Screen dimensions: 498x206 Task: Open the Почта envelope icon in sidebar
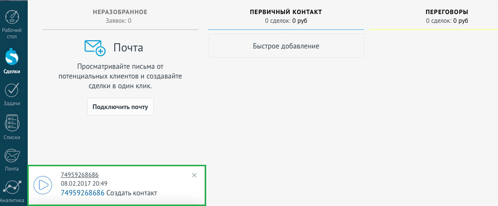click(x=12, y=156)
